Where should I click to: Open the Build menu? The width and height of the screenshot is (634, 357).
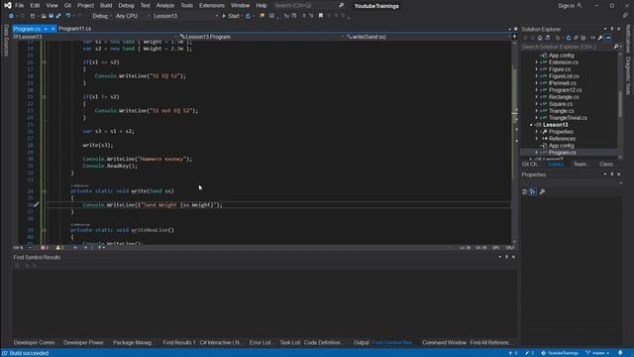tap(106, 6)
